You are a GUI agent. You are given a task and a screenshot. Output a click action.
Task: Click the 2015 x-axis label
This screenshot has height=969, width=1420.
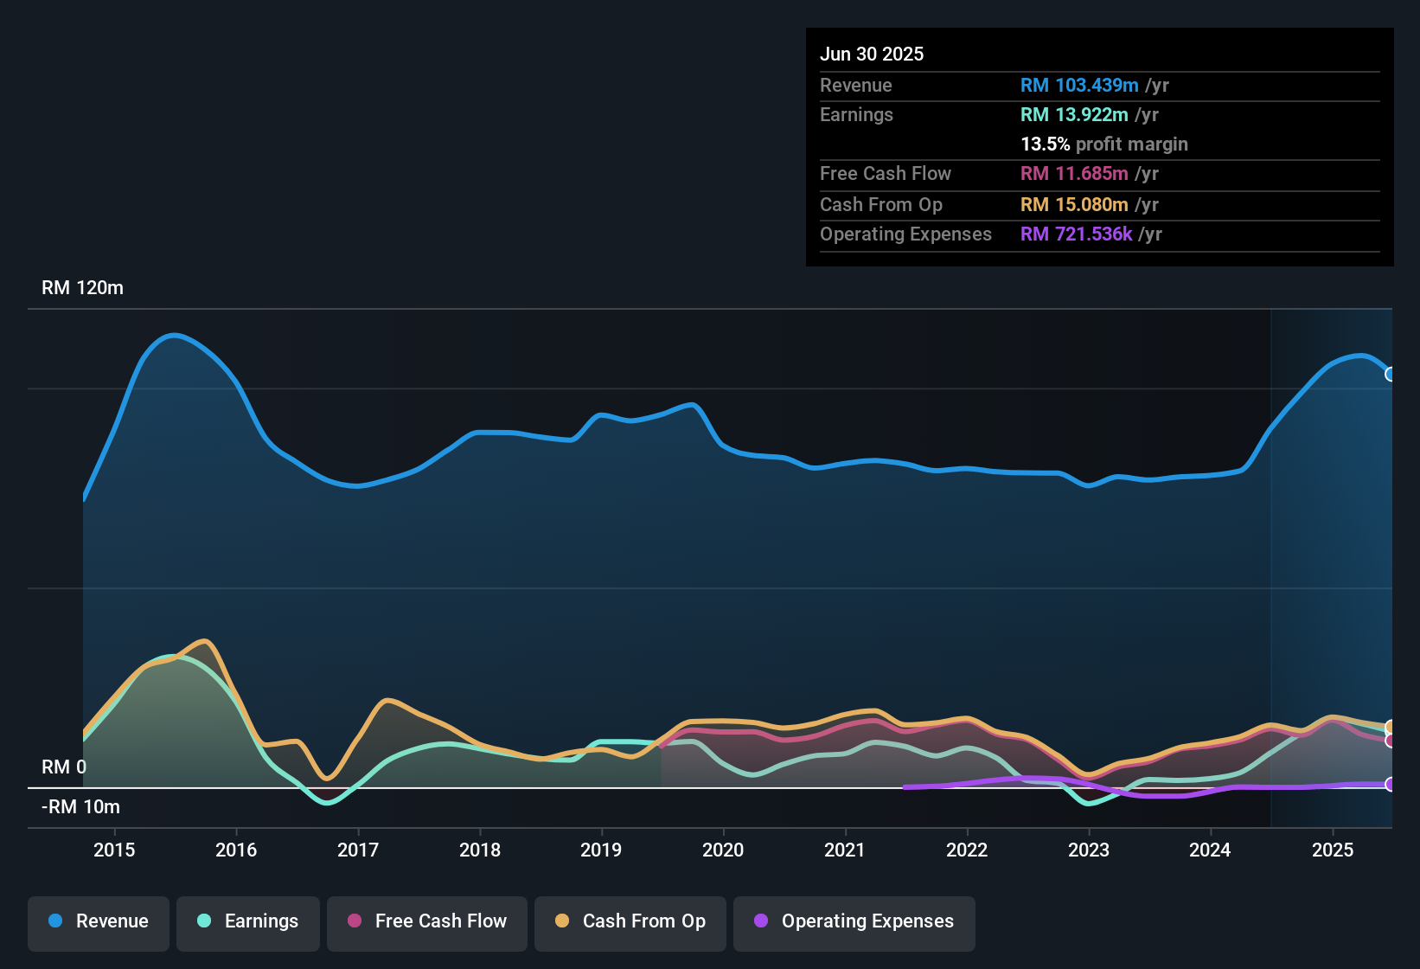[x=114, y=850]
